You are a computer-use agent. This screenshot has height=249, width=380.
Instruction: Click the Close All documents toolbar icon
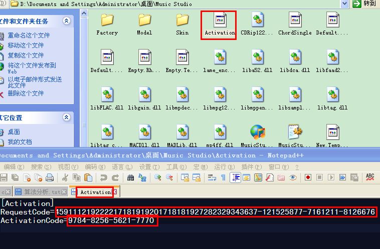[38, 177]
